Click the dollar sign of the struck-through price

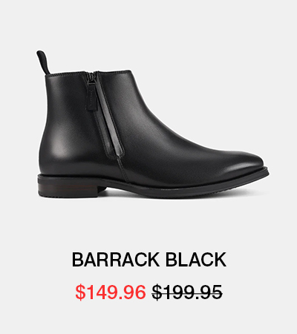[157, 292]
